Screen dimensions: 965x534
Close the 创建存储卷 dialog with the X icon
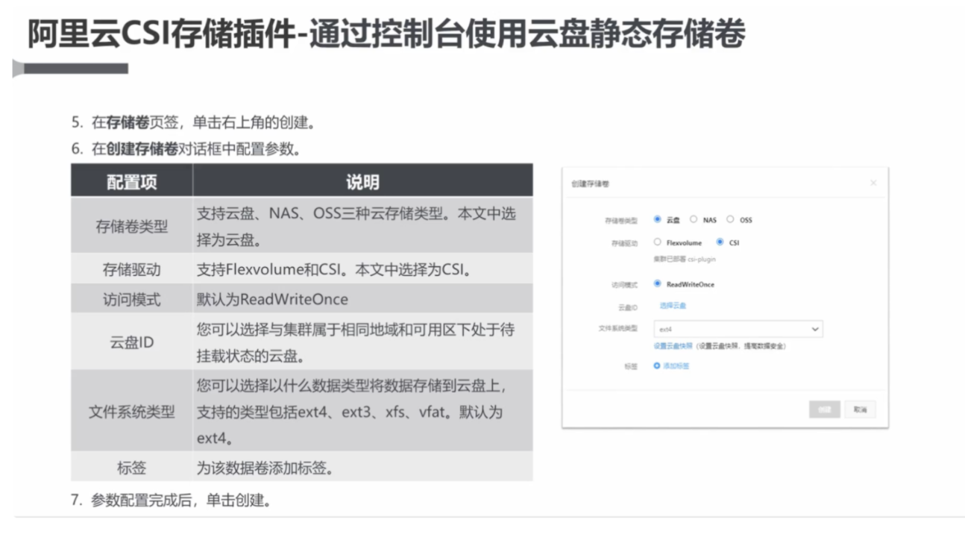[873, 183]
